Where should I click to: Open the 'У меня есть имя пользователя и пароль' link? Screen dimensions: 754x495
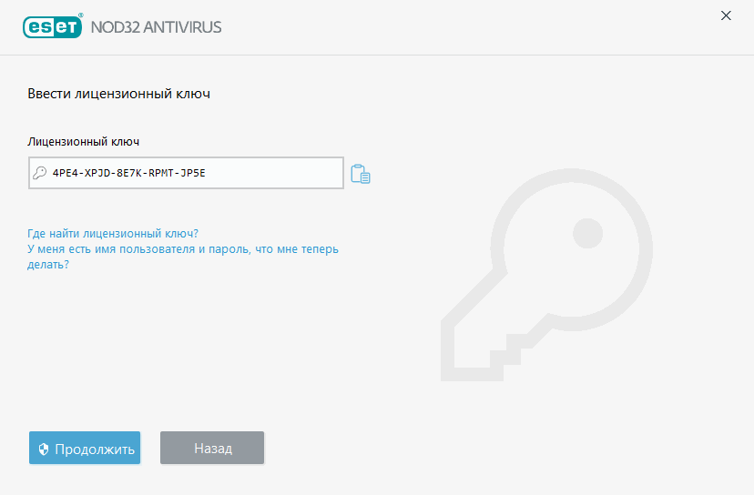[183, 257]
